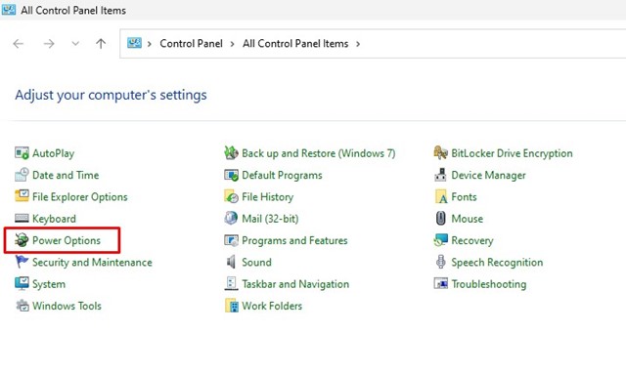Screen dimensions: 626x374
Task: Click the Speech Recognition microphone icon
Action: [441, 262]
